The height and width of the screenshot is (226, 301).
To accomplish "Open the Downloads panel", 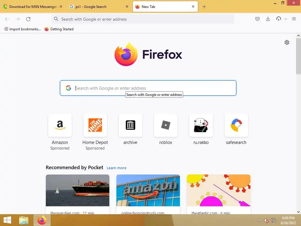I will point(268,19).
